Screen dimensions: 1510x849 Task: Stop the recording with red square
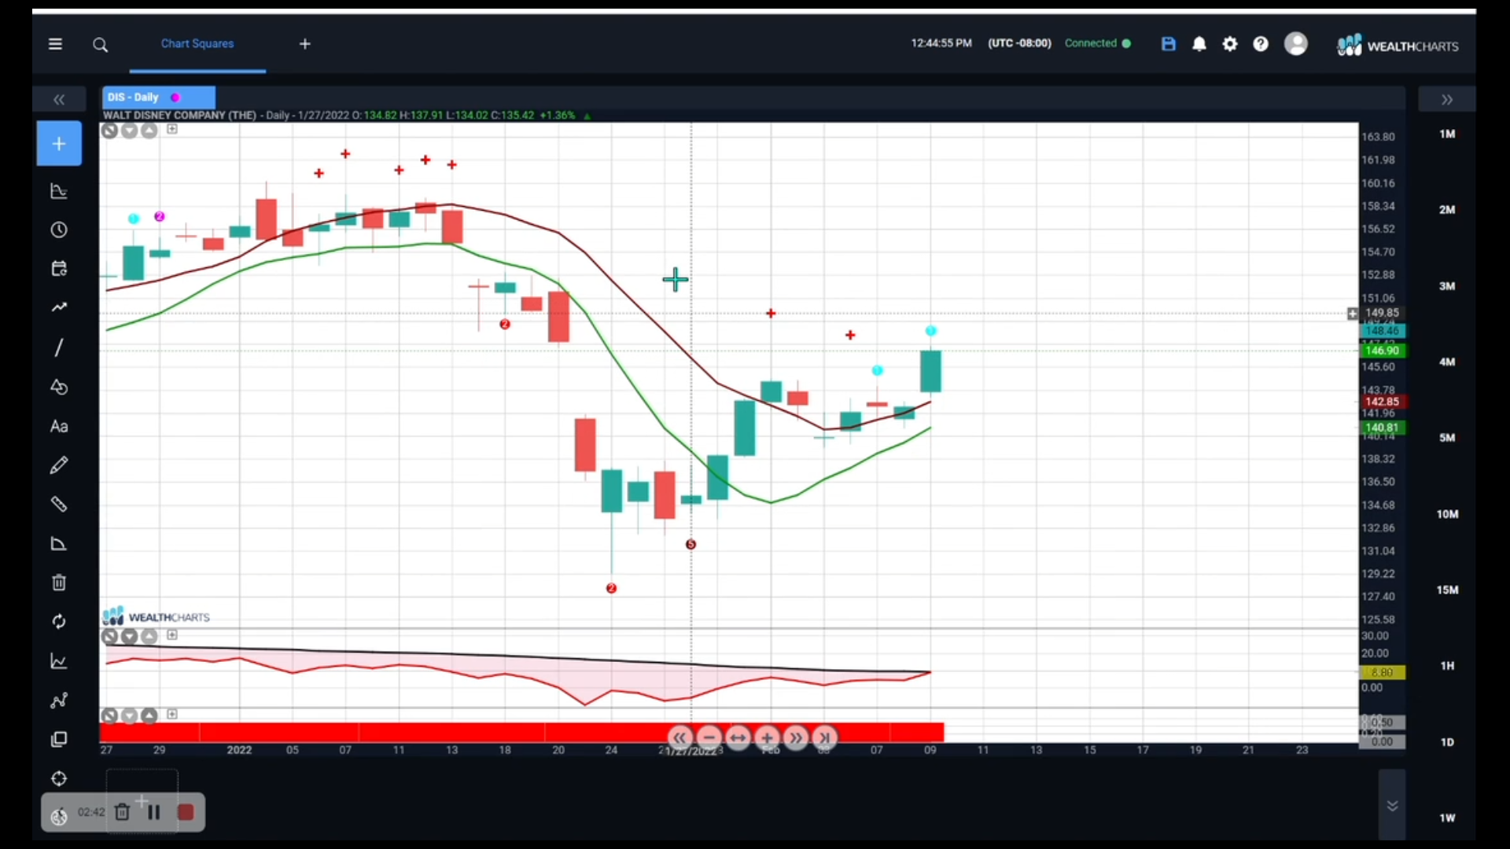coord(186,812)
